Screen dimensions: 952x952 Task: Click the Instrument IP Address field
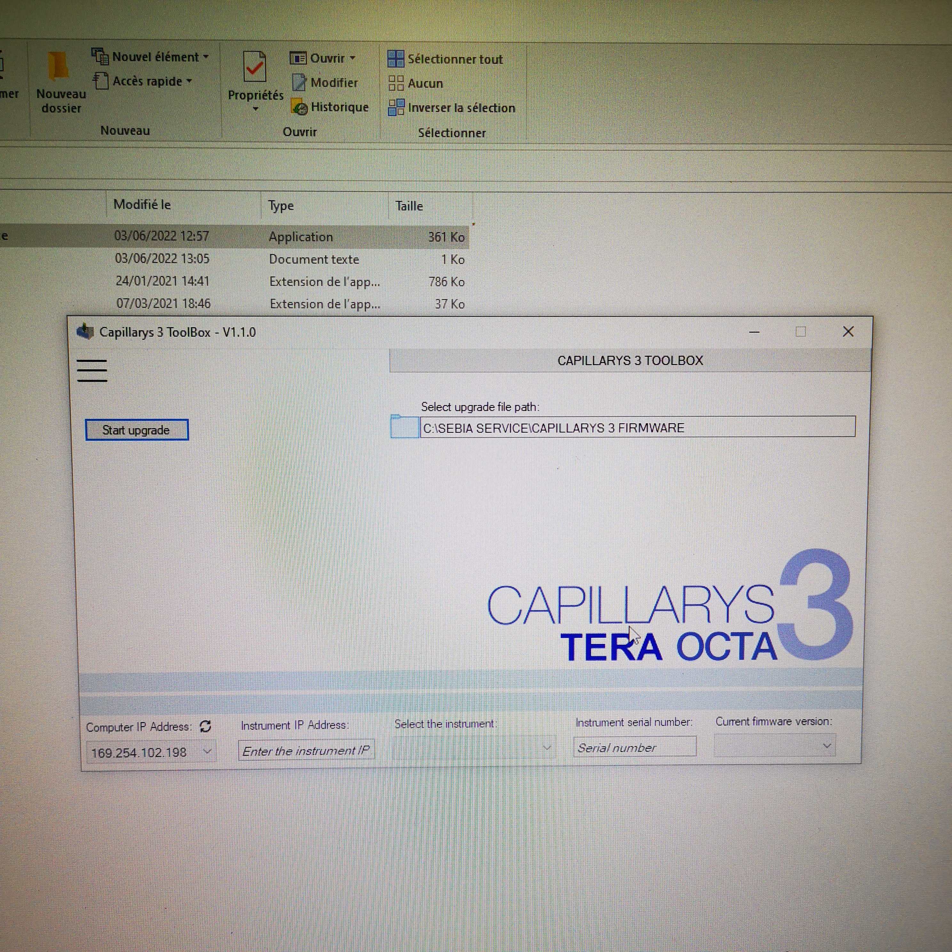coord(306,750)
